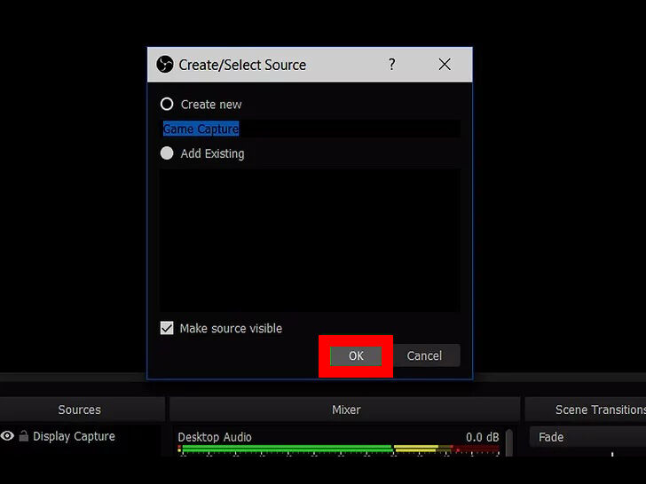Click the mixer scrollbar beside 0.0 dB
Screen dimensions: 646x484
click(x=508, y=441)
